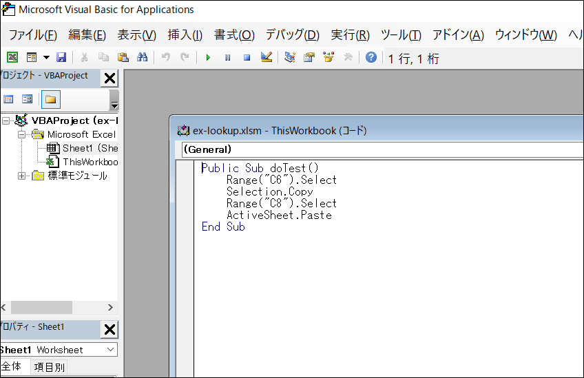584x378 pixels.
Task: Click project pane scrollbar left arrow
Action: pos(3,308)
